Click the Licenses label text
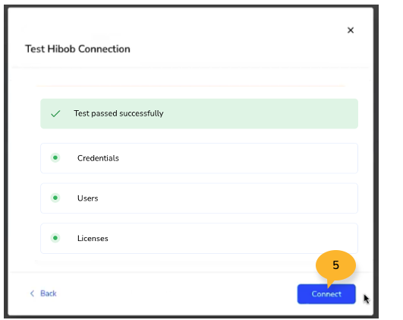Image resolution: width=403 pixels, height=320 pixels. pyautogui.click(x=93, y=239)
